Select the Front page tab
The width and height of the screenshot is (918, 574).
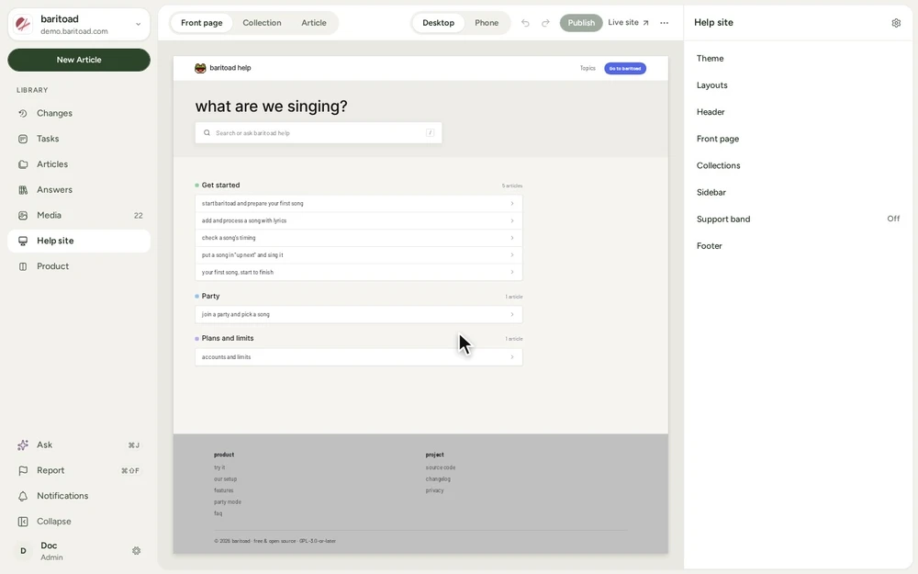[201, 23]
